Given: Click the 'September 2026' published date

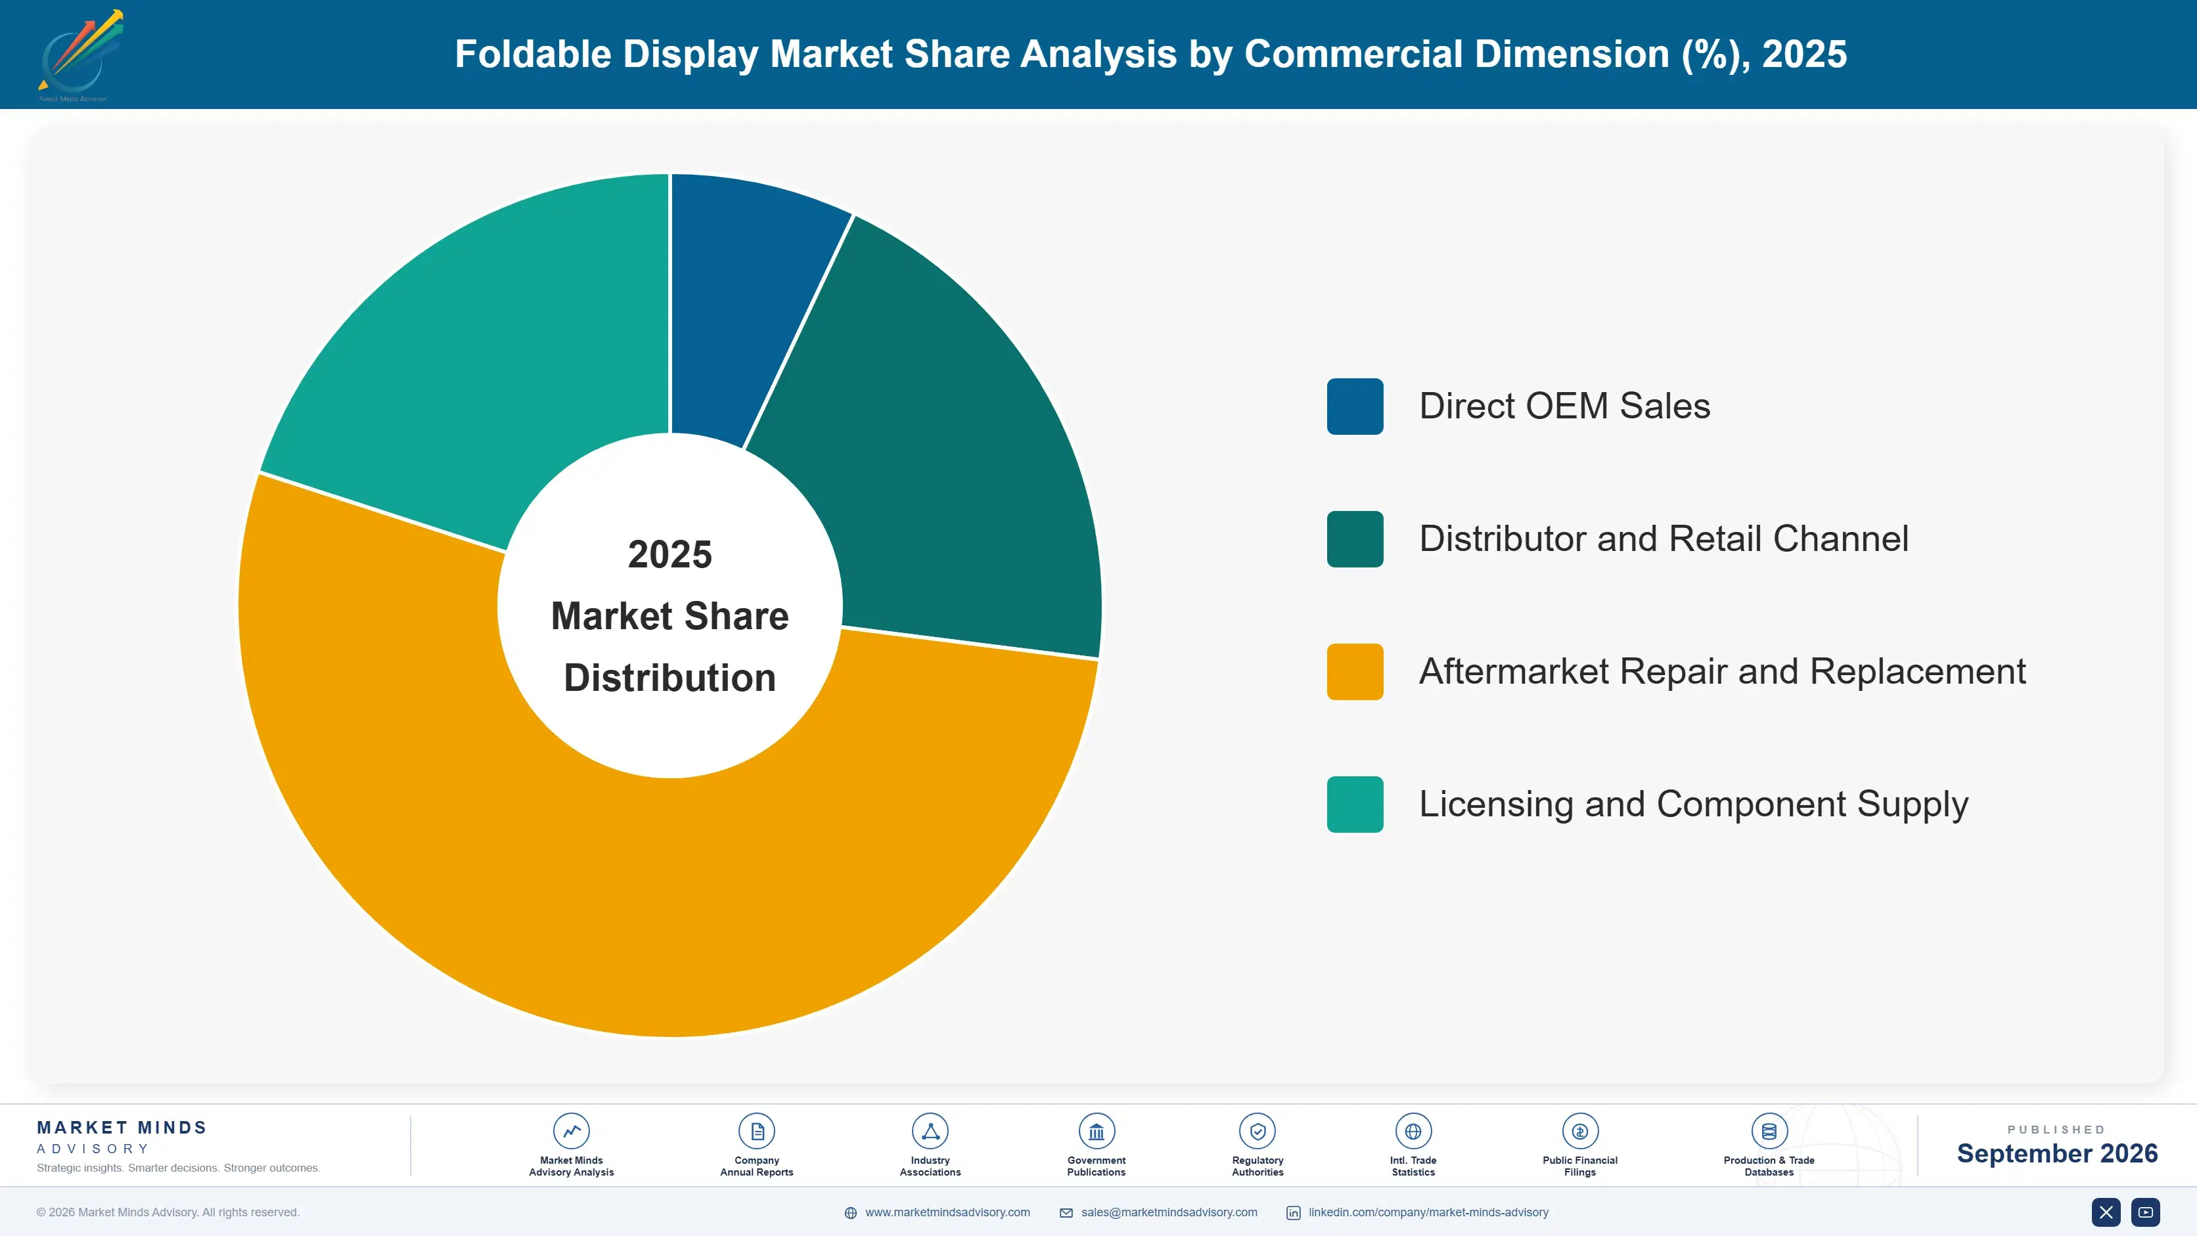Looking at the screenshot, I should pos(2057,1153).
